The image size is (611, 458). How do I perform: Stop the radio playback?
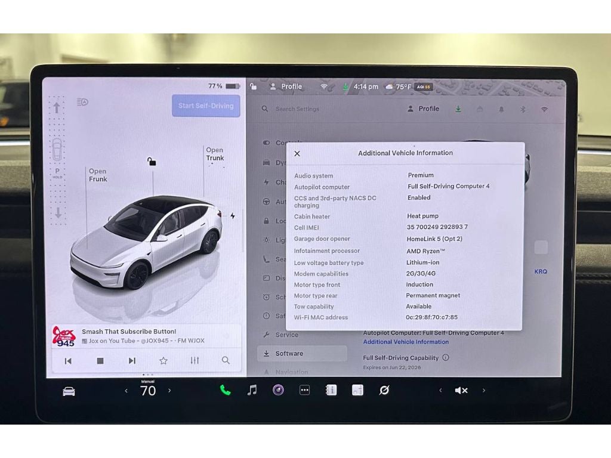100,361
